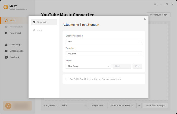Click the user account panel
The image size is (177, 114).
17,106
